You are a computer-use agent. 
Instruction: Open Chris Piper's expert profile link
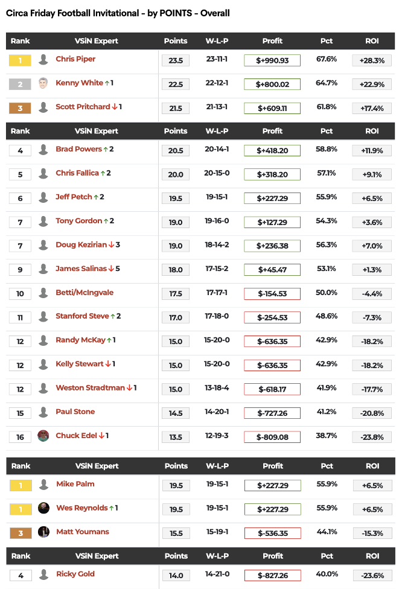(75, 59)
